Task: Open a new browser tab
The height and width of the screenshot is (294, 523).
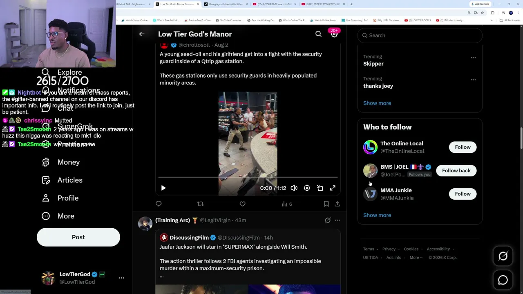Action: point(351,4)
